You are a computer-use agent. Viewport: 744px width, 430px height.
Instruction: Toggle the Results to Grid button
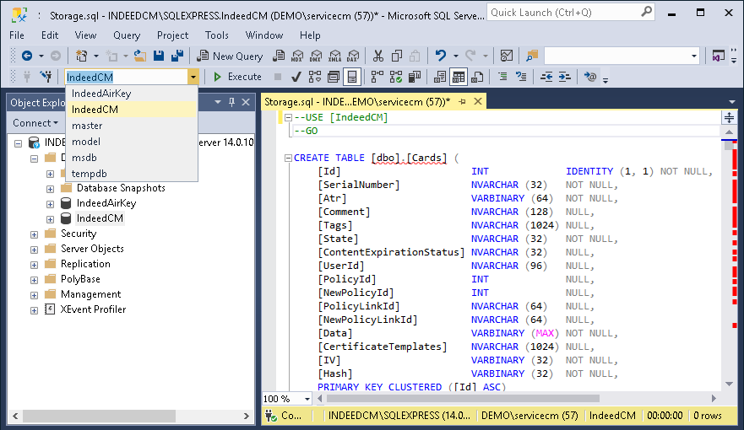[x=459, y=77]
